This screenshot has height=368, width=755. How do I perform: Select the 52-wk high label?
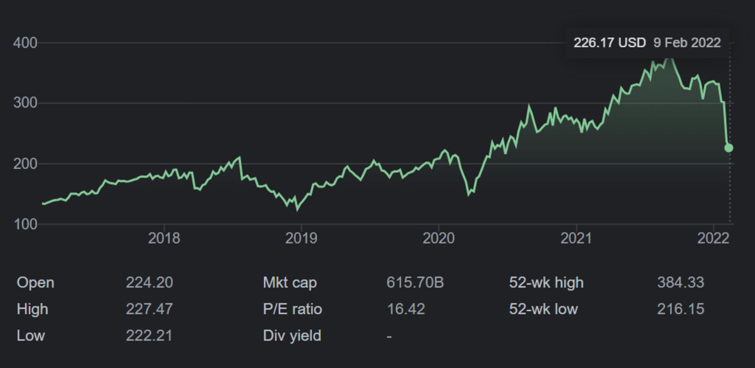pyautogui.click(x=546, y=283)
